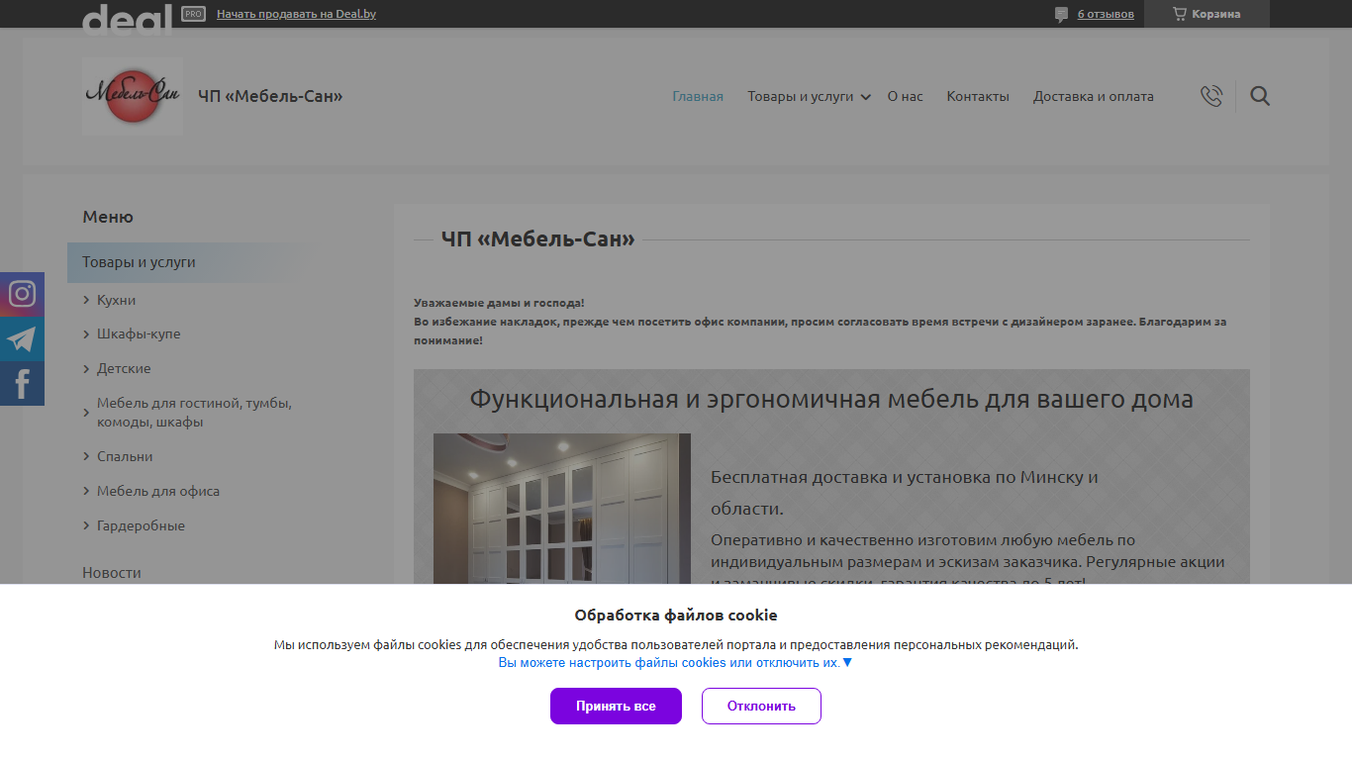Open the Telegram social icon

click(x=22, y=338)
